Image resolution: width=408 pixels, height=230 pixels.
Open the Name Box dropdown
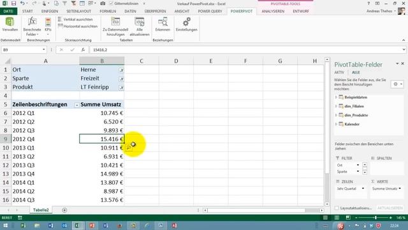tap(43, 50)
